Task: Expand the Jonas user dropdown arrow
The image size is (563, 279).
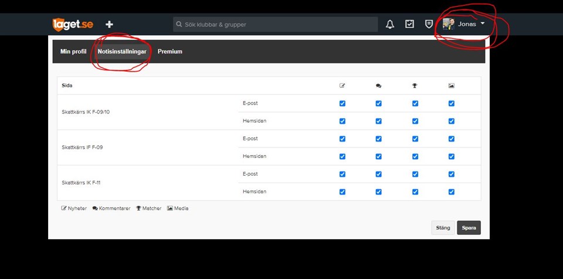Action: 482,24
